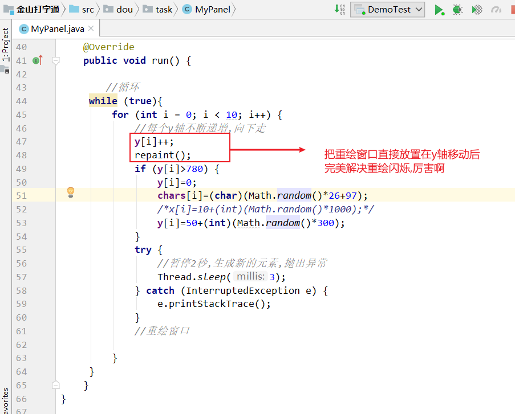This screenshot has height=414, width=515.
Task: Click line number 48 in the gutter
Action: [21, 155]
